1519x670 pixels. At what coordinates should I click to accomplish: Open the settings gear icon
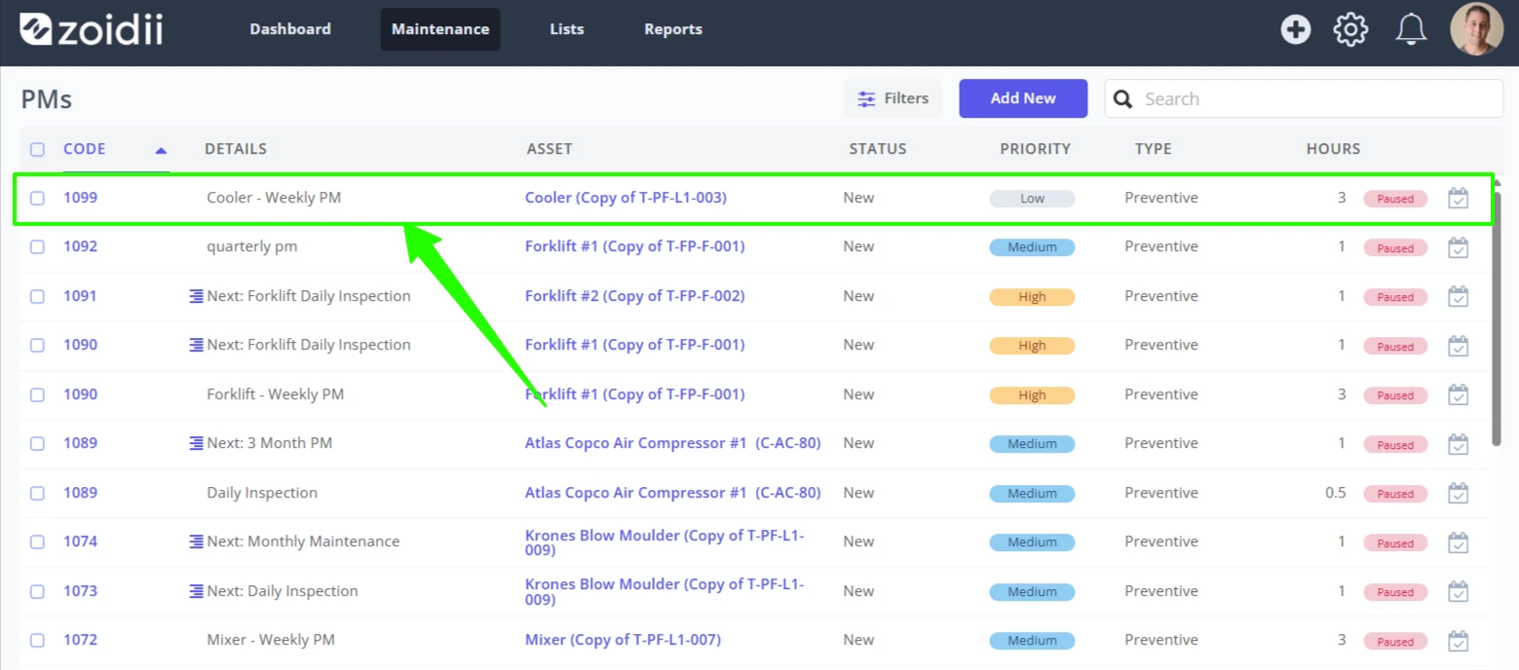coord(1350,29)
